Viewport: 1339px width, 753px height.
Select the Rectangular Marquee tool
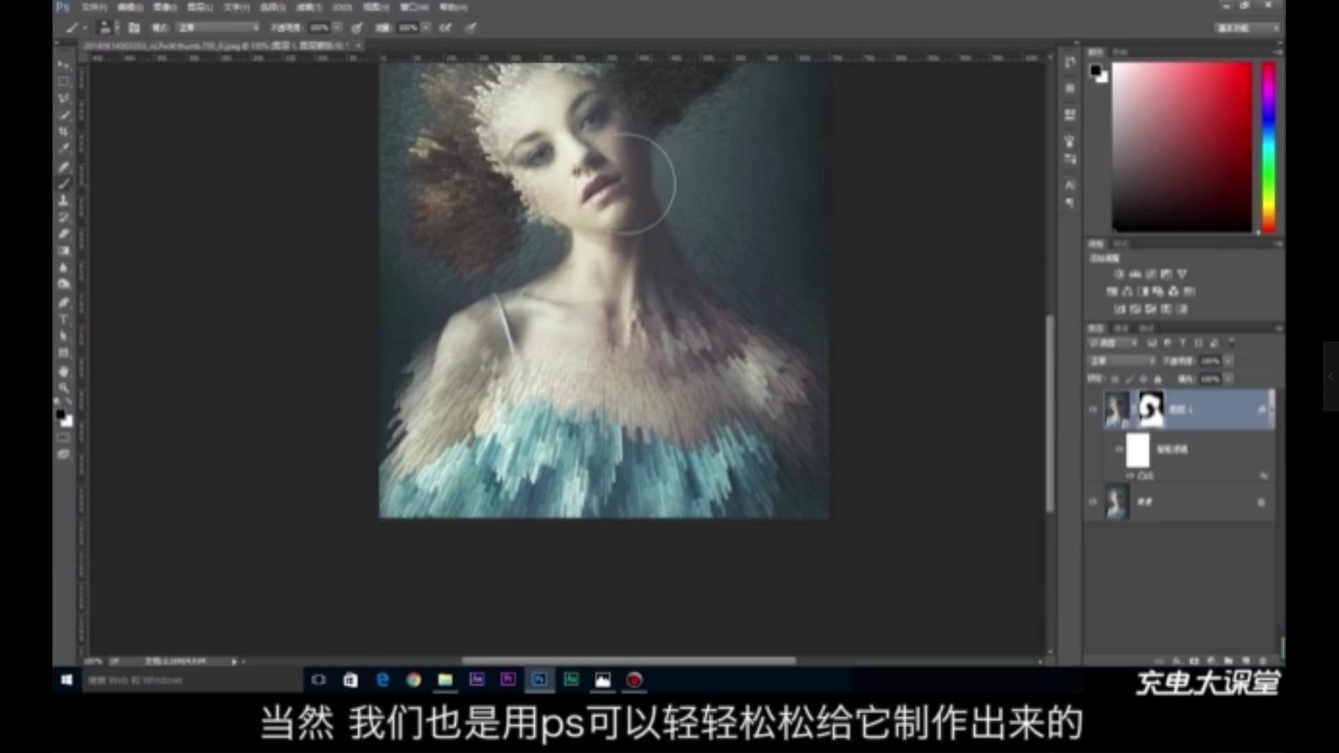click(x=63, y=81)
